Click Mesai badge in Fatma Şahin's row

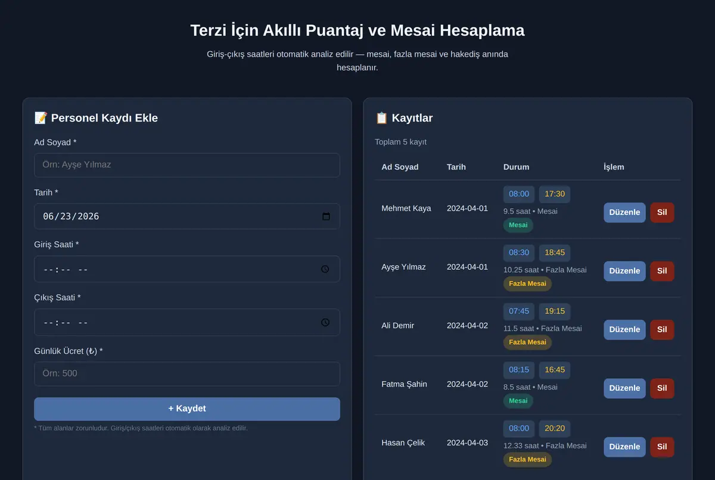tap(518, 401)
